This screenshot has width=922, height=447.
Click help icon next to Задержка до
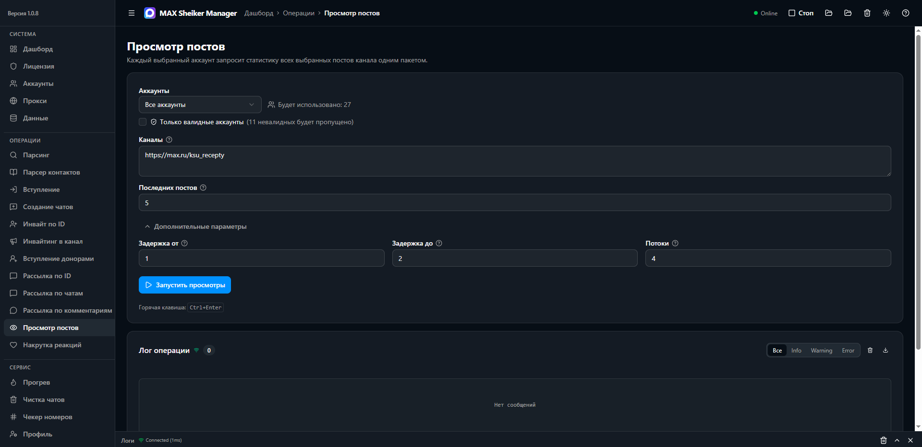click(x=439, y=243)
